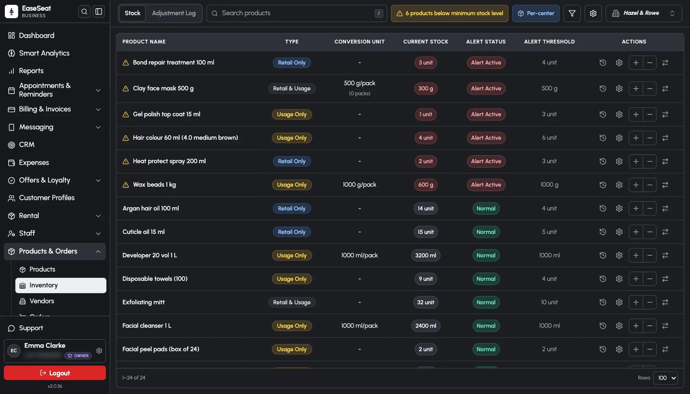Add stock for Facial cleanser 1 L
The height and width of the screenshot is (394, 690).
(636, 326)
